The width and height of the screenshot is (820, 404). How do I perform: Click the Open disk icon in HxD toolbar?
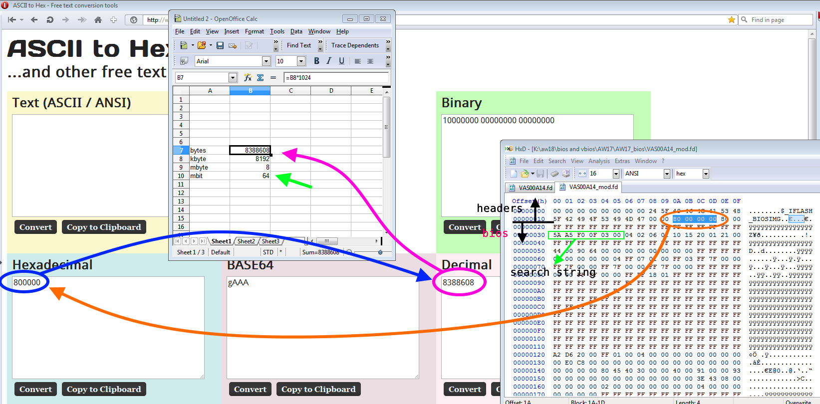pyautogui.click(x=566, y=174)
